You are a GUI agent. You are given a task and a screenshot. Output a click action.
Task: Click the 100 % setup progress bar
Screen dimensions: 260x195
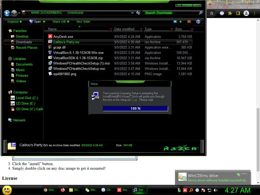[135, 108]
